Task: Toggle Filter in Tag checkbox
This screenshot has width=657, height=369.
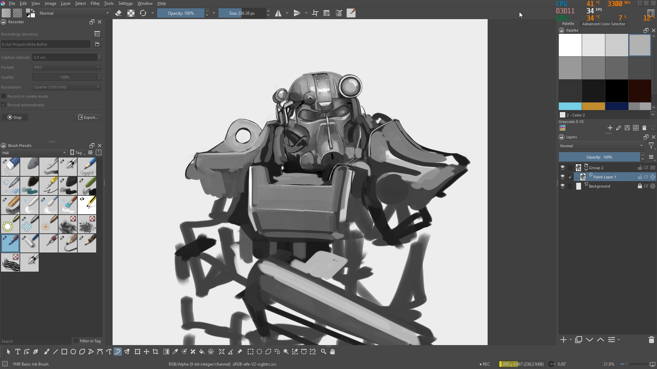Action: click(76, 341)
